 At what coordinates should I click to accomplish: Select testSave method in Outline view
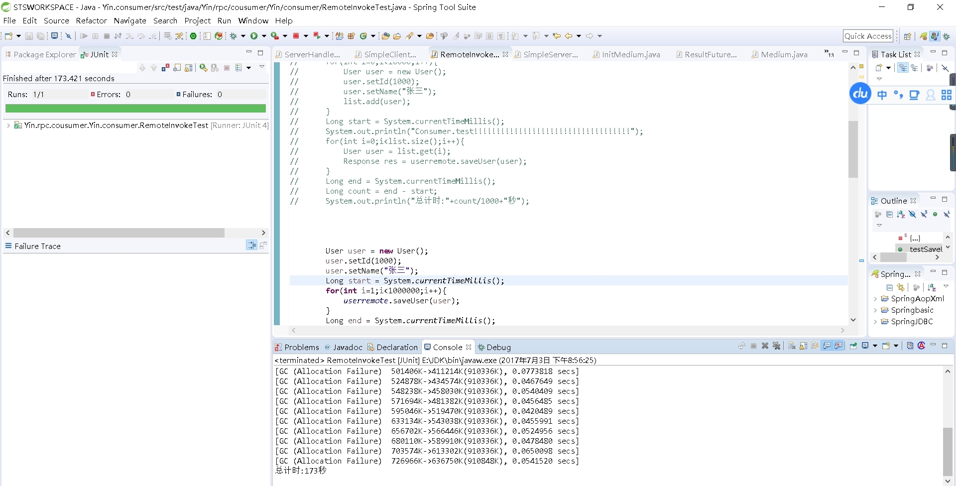[x=920, y=249]
